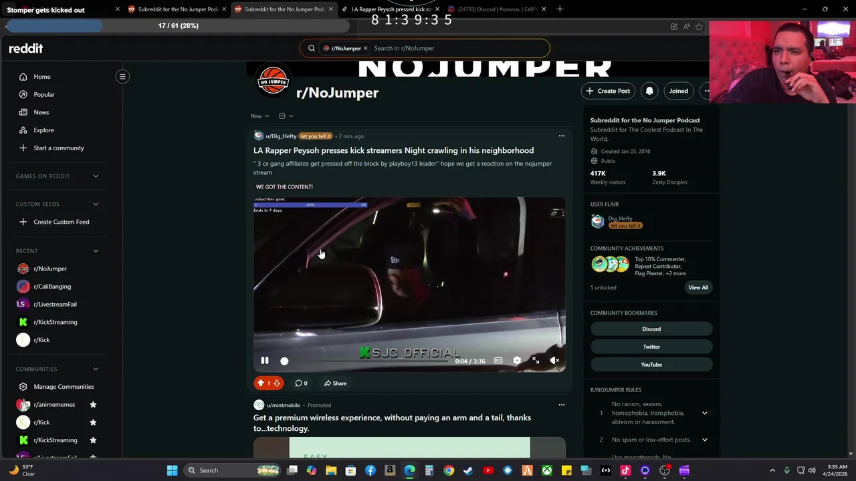This screenshot has height=481, width=856.
Task: Expand rule 2 No spam
Action: coord(705,440)
